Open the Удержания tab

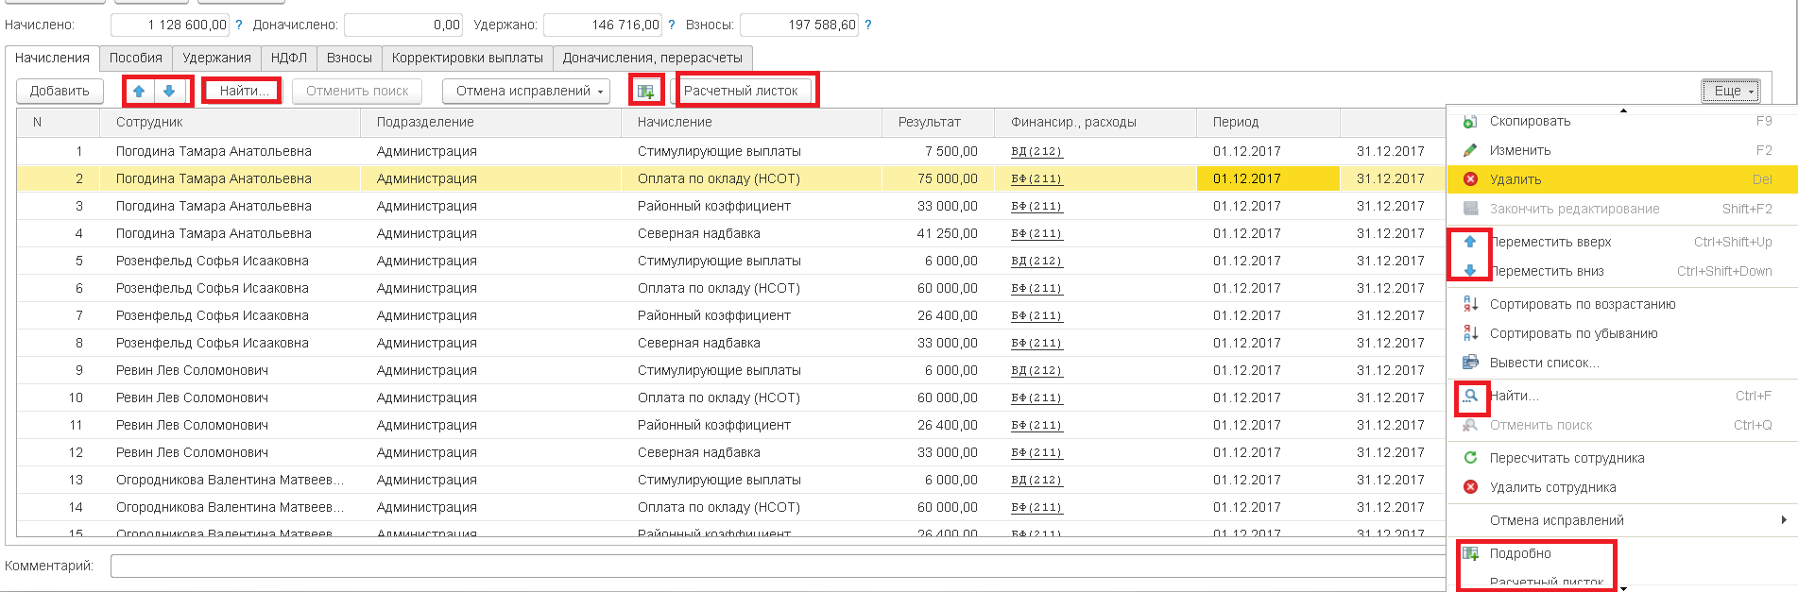click(x=216, y=59)
